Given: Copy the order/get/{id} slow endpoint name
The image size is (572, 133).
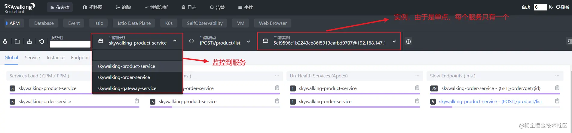Looking at the screenshot, I should point(557,88).
